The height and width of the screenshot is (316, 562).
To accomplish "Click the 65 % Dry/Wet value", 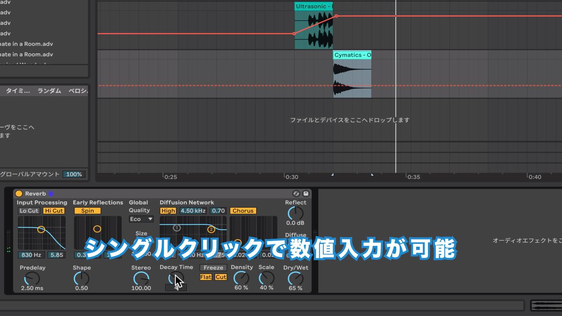I will (x=295, y=288).
